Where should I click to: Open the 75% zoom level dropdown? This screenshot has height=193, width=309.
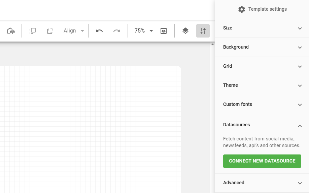pyautogui.click(x=144, y=31)
